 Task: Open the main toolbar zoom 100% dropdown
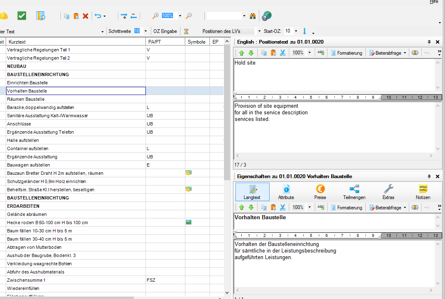point(180,16)
